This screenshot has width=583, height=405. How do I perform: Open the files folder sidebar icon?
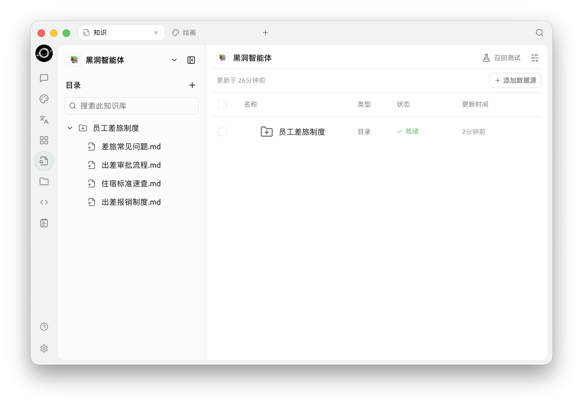[44, 182]
